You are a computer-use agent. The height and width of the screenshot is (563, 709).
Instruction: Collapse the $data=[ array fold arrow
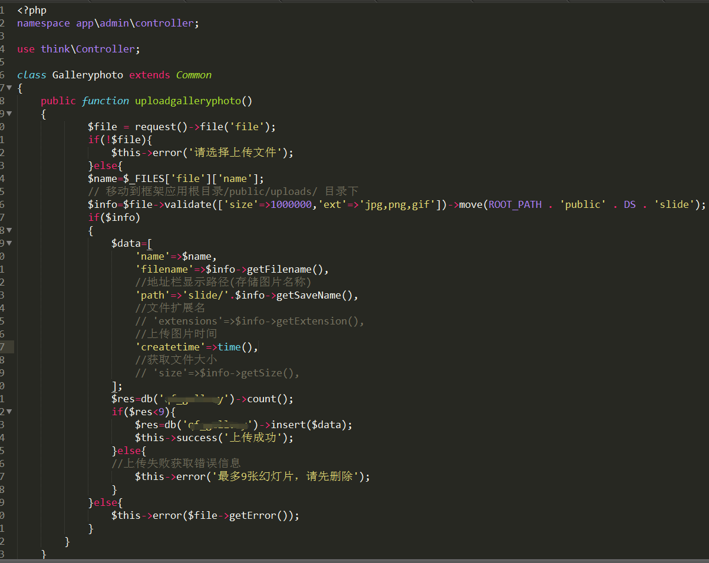9,243
